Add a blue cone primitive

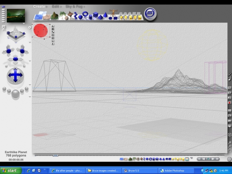[105, 15]
